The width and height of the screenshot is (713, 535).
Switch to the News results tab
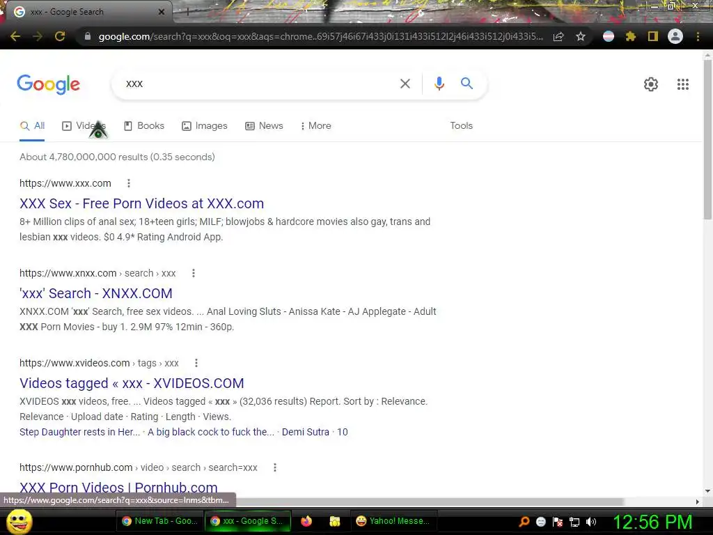(x=264, y=126)
